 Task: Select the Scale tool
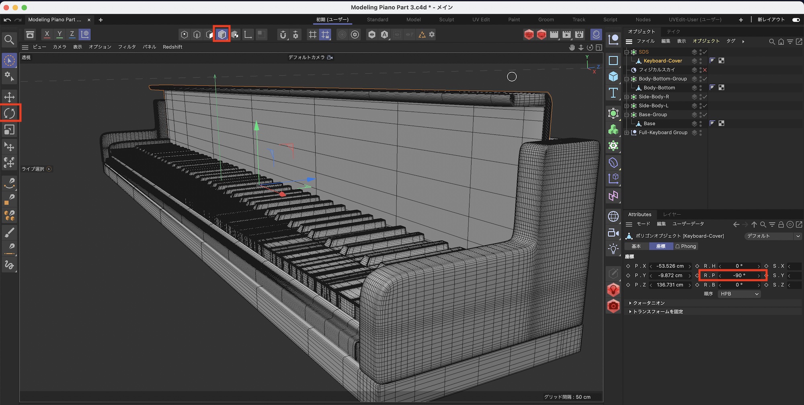pyautogui.click(x=9, y=130)
